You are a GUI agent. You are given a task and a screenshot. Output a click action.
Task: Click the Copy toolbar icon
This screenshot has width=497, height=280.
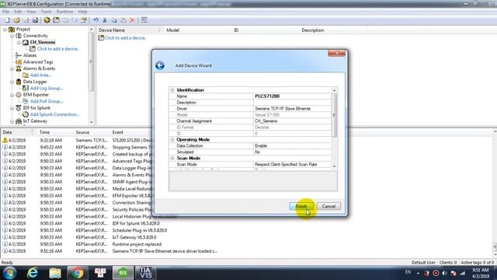(114, 20)
